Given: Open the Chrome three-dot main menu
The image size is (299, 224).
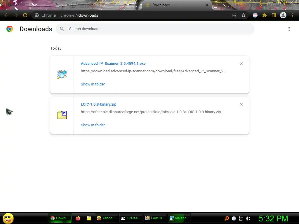Looking at the screenshot, I should click(293, 15).
